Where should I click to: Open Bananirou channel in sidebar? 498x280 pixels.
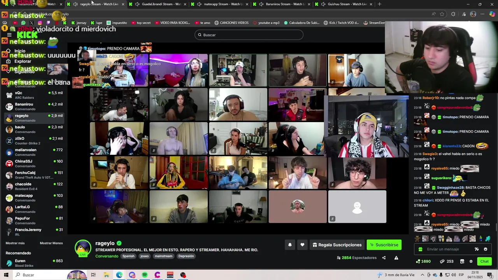[x=34, y=107]
